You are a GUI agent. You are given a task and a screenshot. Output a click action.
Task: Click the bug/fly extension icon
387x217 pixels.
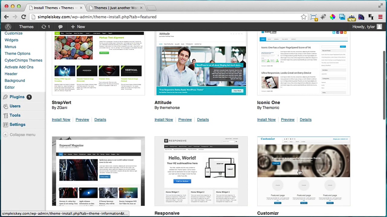point(323,17)
